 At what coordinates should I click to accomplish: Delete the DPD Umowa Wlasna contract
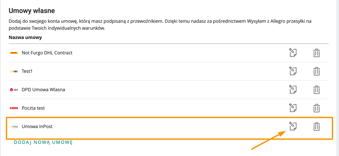[317, 90]
